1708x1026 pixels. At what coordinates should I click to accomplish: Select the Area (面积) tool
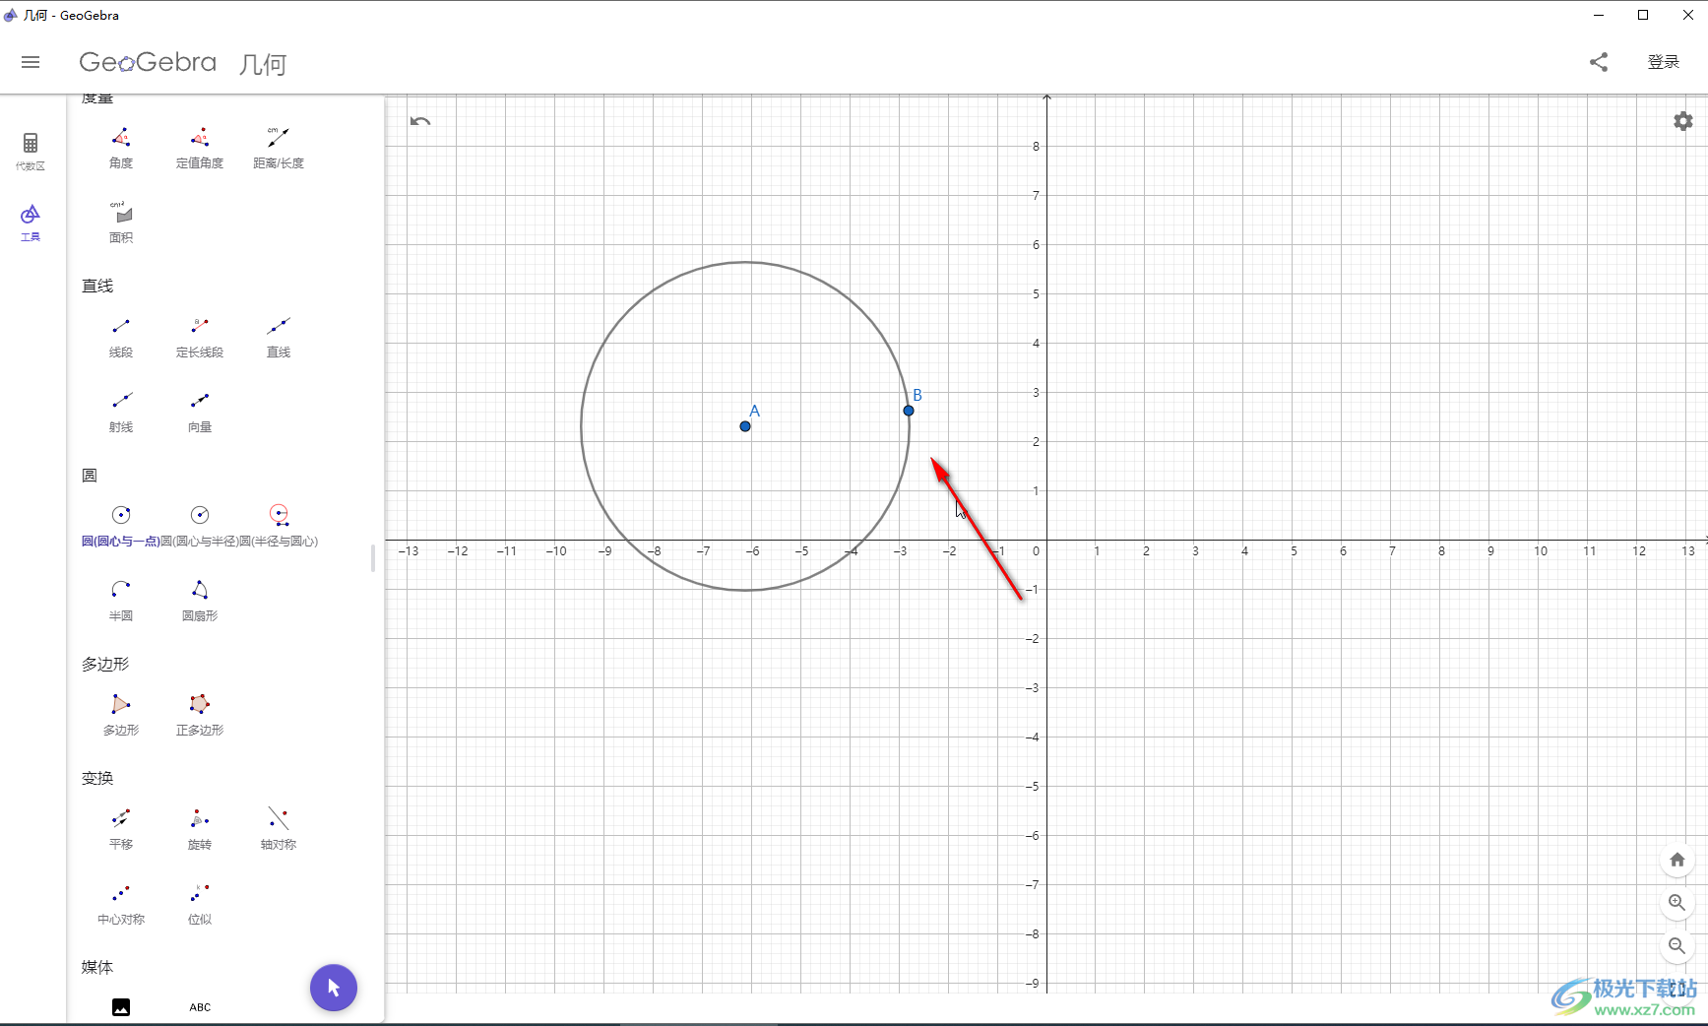point(121,223)
